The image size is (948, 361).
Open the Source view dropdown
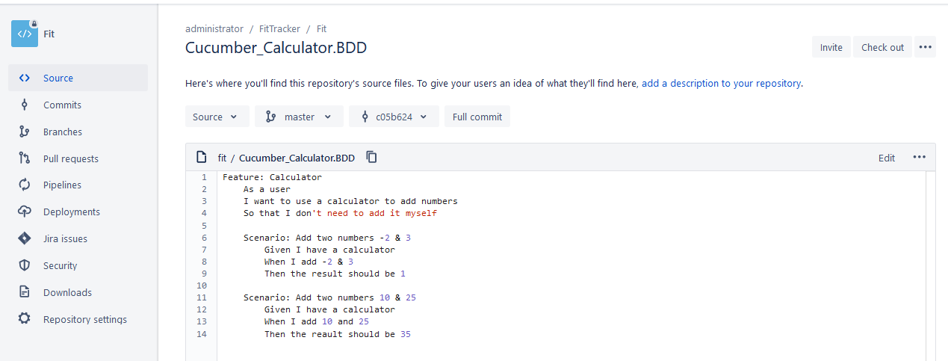pyautogui.click(x=217, y=117)
